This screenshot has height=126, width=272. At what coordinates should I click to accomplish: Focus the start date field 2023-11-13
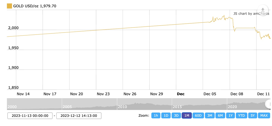(30, 116)
